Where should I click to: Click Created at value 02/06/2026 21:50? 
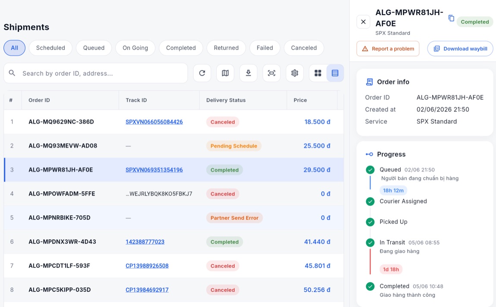(443, 110)
